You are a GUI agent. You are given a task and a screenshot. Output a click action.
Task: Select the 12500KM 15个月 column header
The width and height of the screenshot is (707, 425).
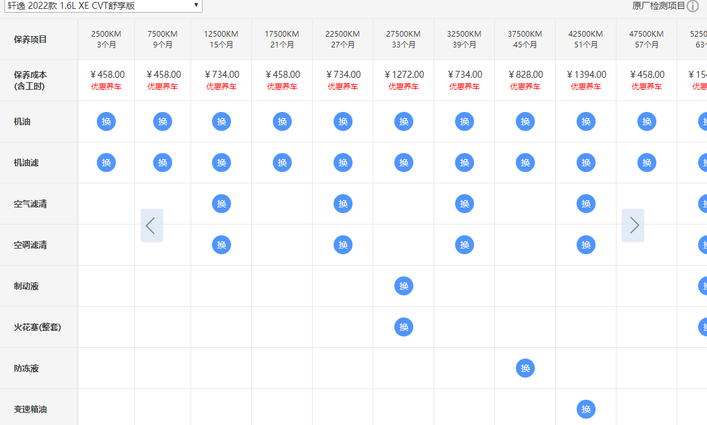click(222, 39)
